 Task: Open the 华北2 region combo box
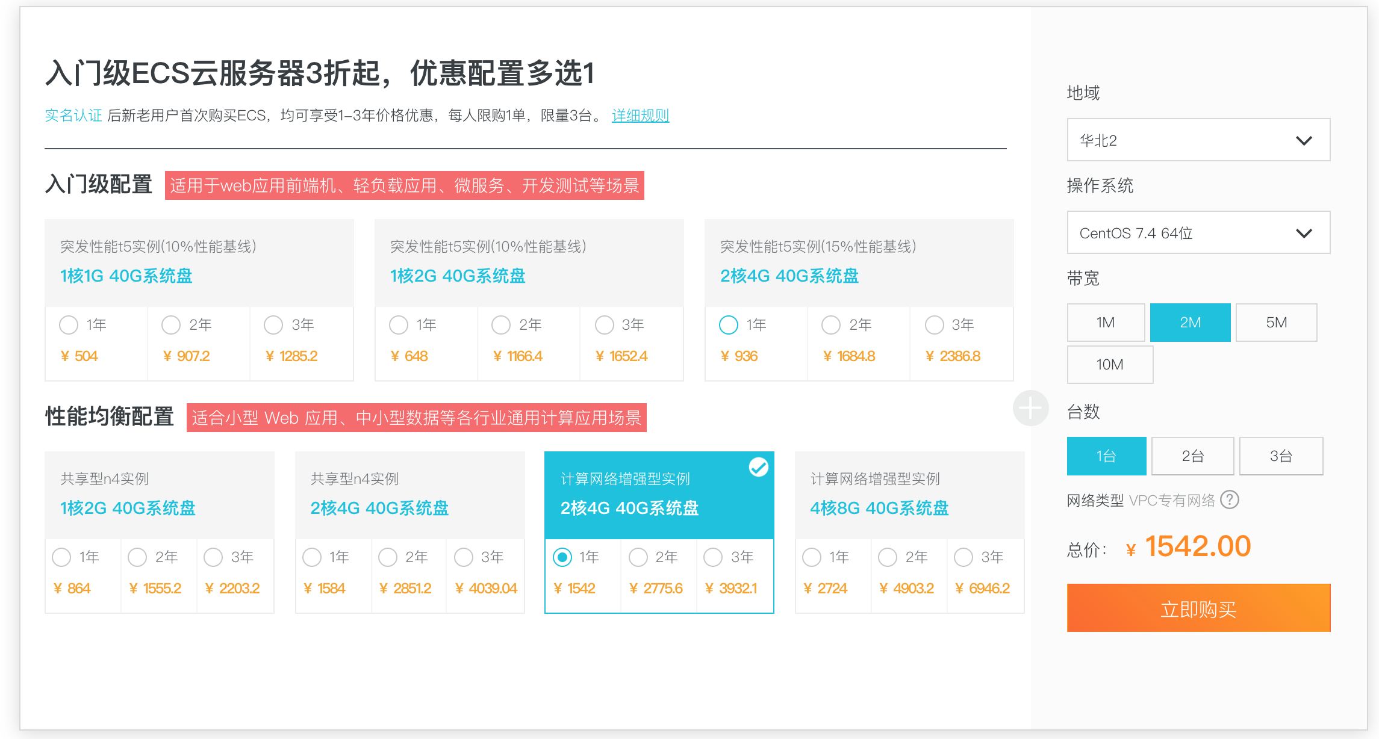click(1198, 140)
